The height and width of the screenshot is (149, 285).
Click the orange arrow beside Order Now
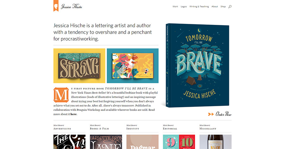[211, 114]
